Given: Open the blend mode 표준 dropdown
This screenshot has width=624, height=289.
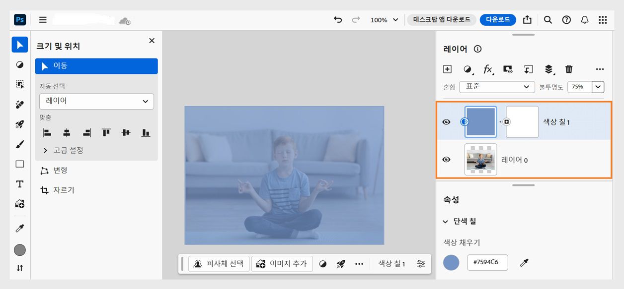Looking at the screenshot, I should point(497,87).
